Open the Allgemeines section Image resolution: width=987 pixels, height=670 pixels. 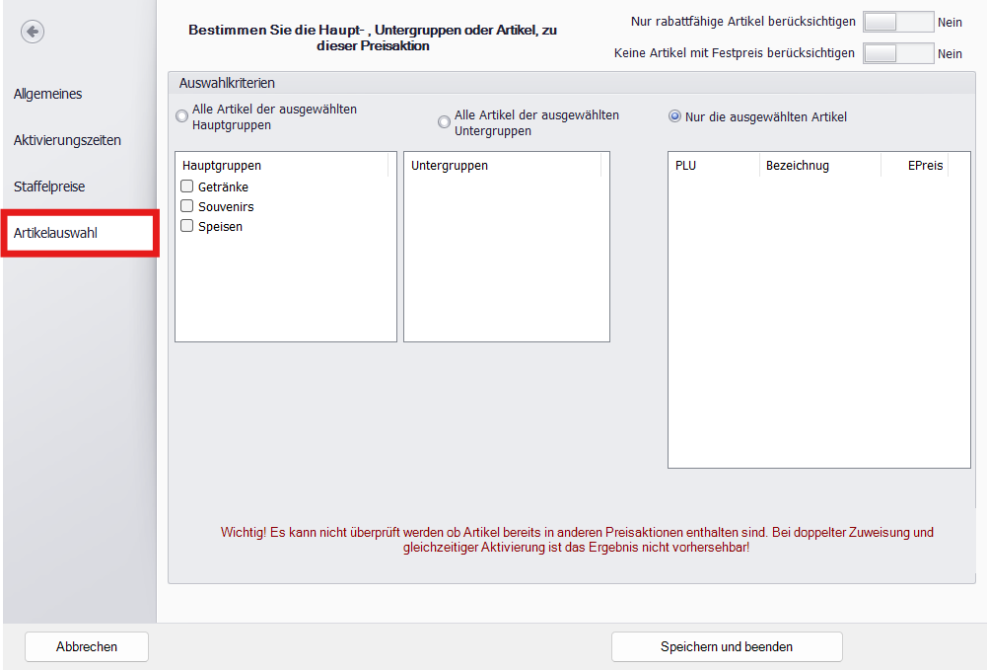coord(48,94)
